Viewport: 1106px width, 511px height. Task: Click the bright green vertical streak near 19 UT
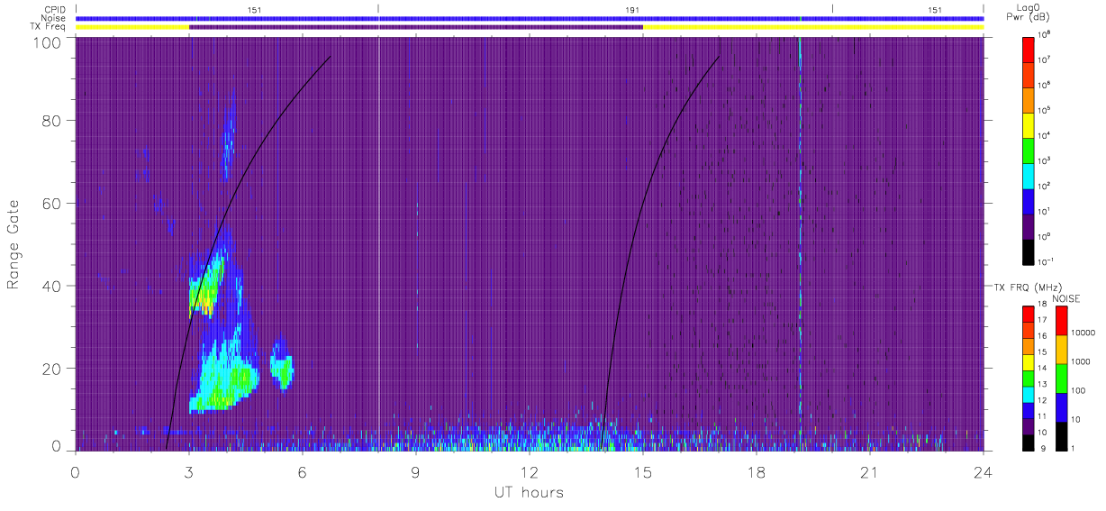(x=800, y=243)
